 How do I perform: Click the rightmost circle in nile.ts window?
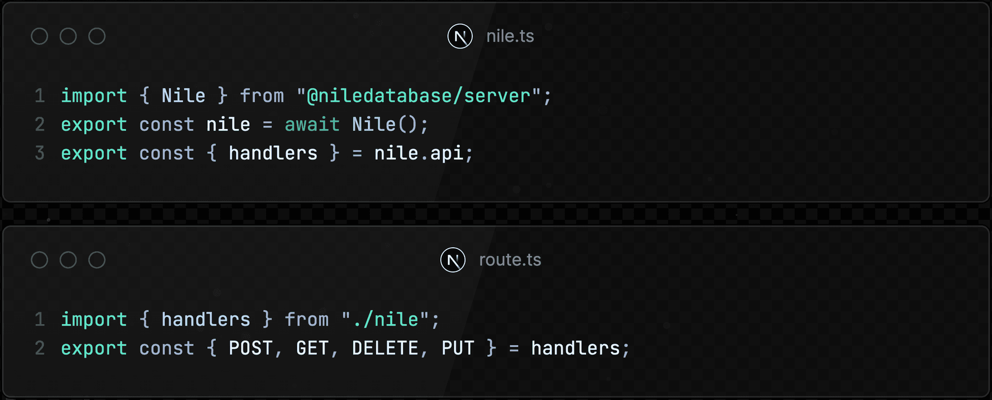point(97,36)
